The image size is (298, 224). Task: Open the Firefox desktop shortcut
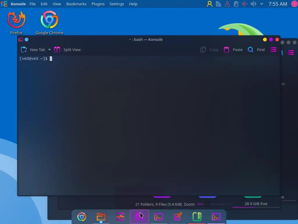point(17,23)
